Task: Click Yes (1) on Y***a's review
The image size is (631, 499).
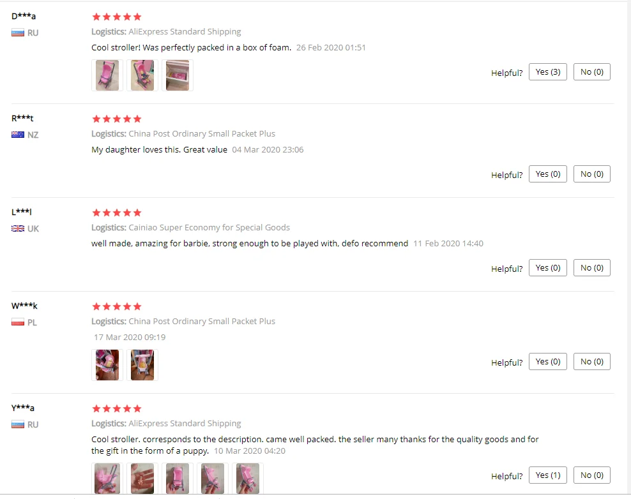Action: click(x=548, y=475)
